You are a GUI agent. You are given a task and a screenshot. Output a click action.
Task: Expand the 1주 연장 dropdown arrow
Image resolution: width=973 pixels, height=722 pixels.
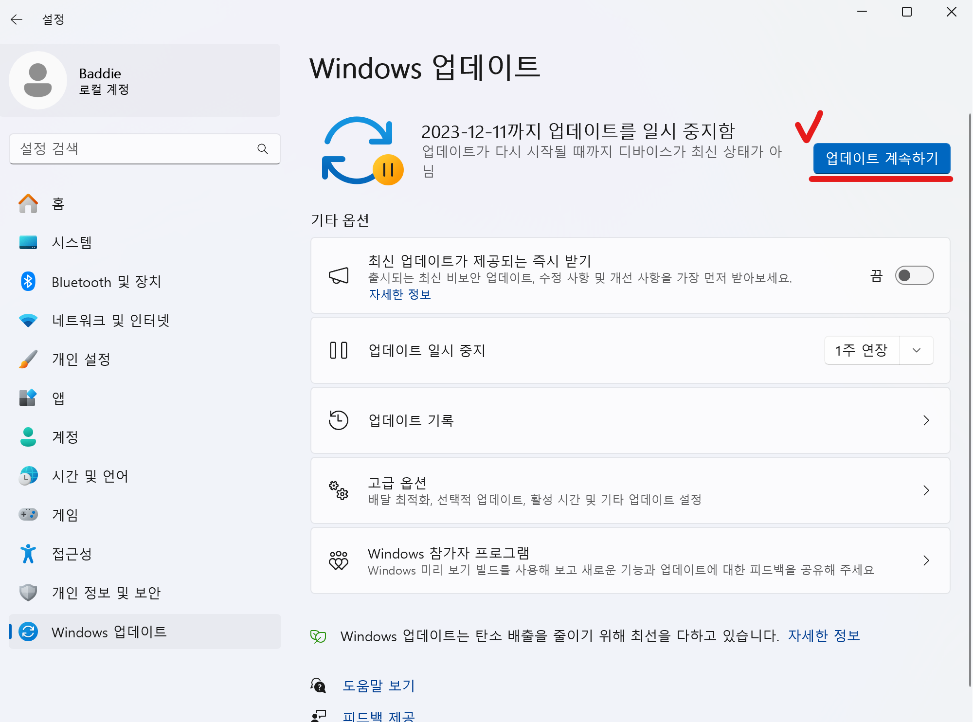tap(917, 350)
